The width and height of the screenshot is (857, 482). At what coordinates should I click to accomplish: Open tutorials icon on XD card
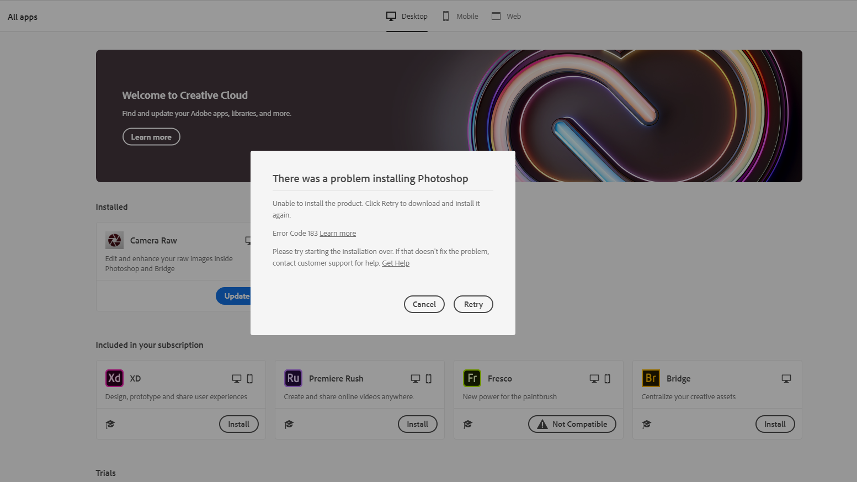click(110, 424)
